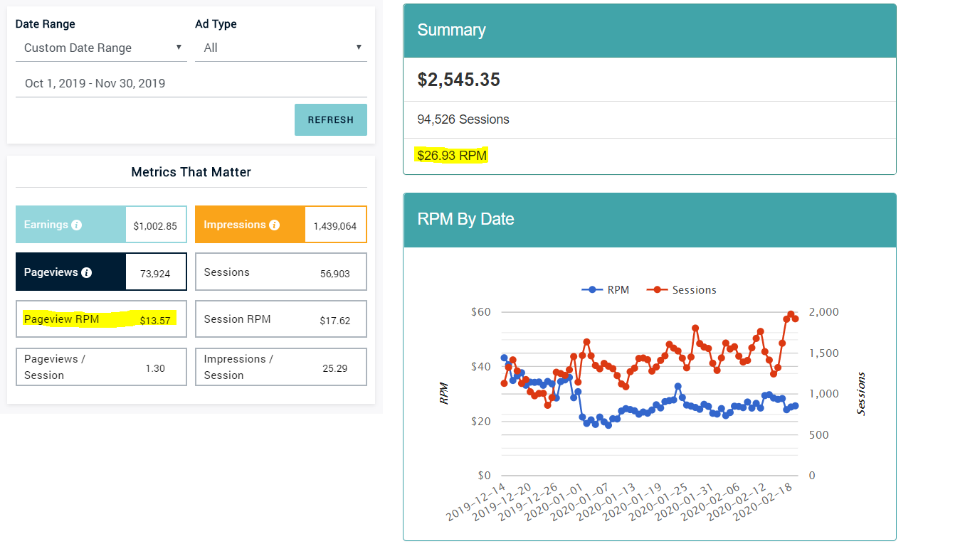
Task: Select the Sessions metric tile
Action: pyautogui.click(x=281, y=272)
